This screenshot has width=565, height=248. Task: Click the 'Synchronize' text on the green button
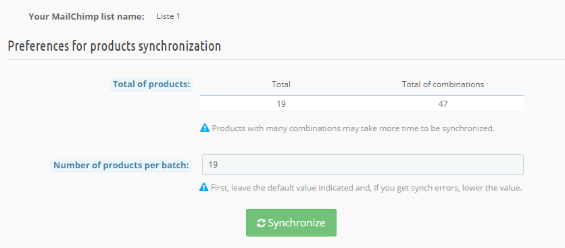[297, 223]
